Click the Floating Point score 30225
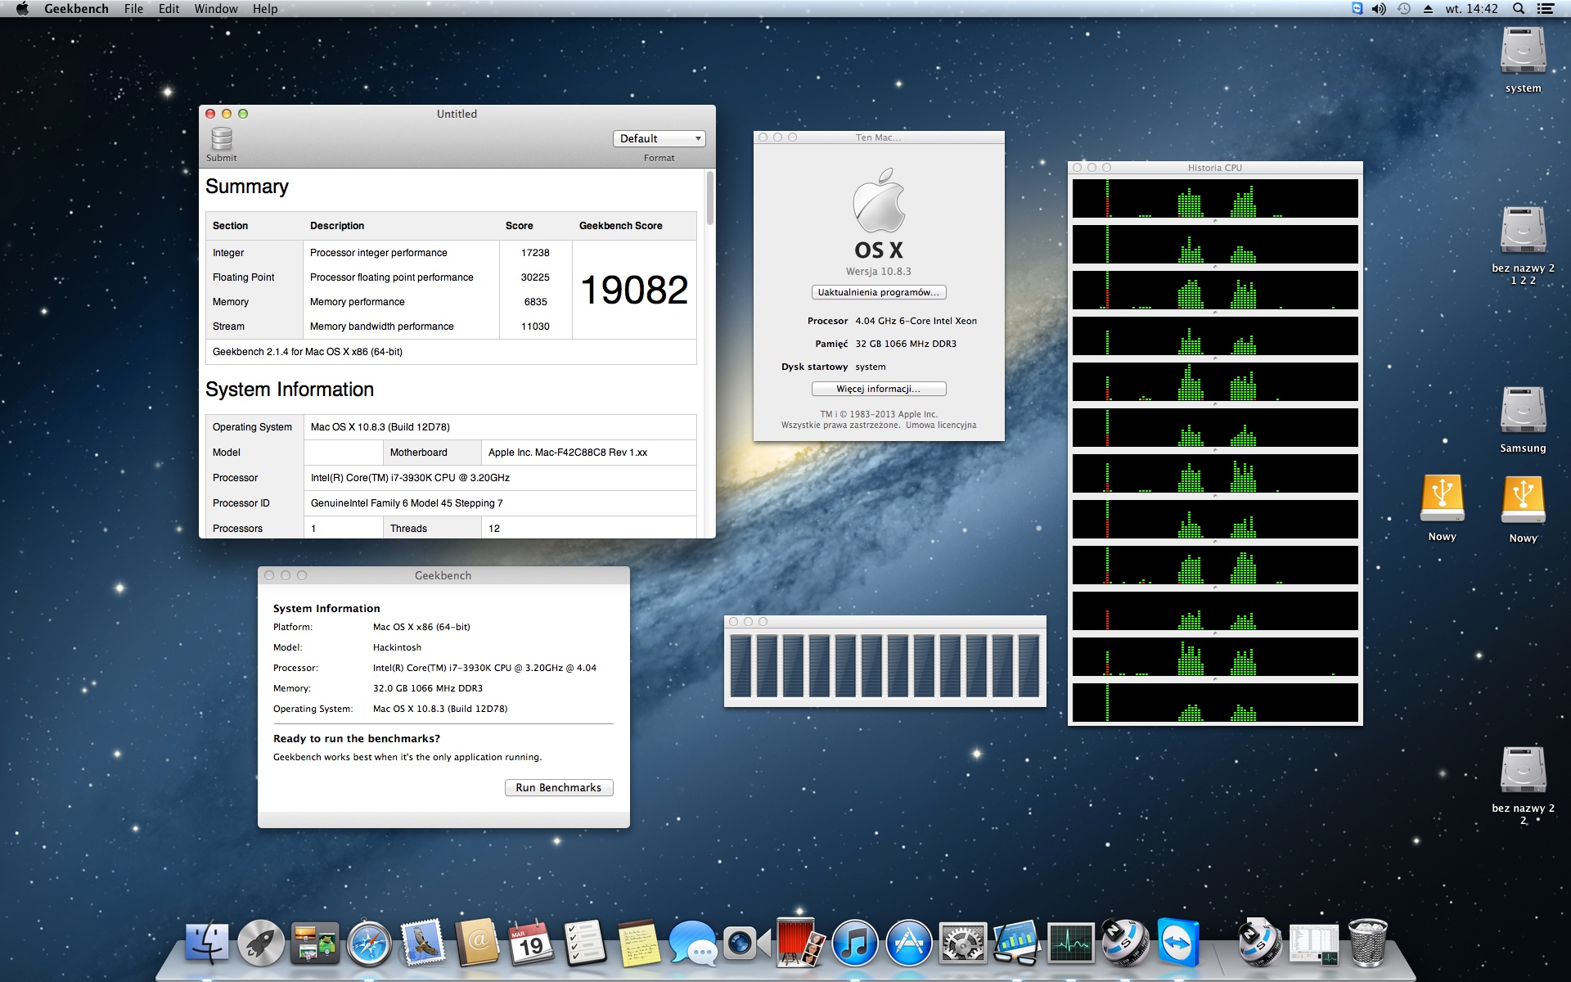 535,277
